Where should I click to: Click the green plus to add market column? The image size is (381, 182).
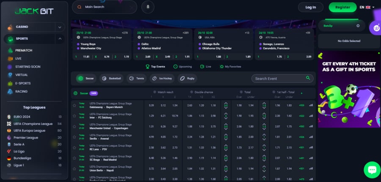301,93
